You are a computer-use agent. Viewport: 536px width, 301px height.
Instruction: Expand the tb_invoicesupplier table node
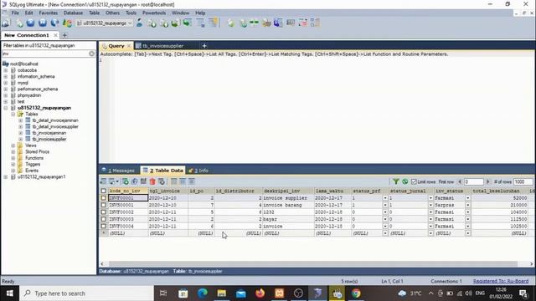click(20, 140)
